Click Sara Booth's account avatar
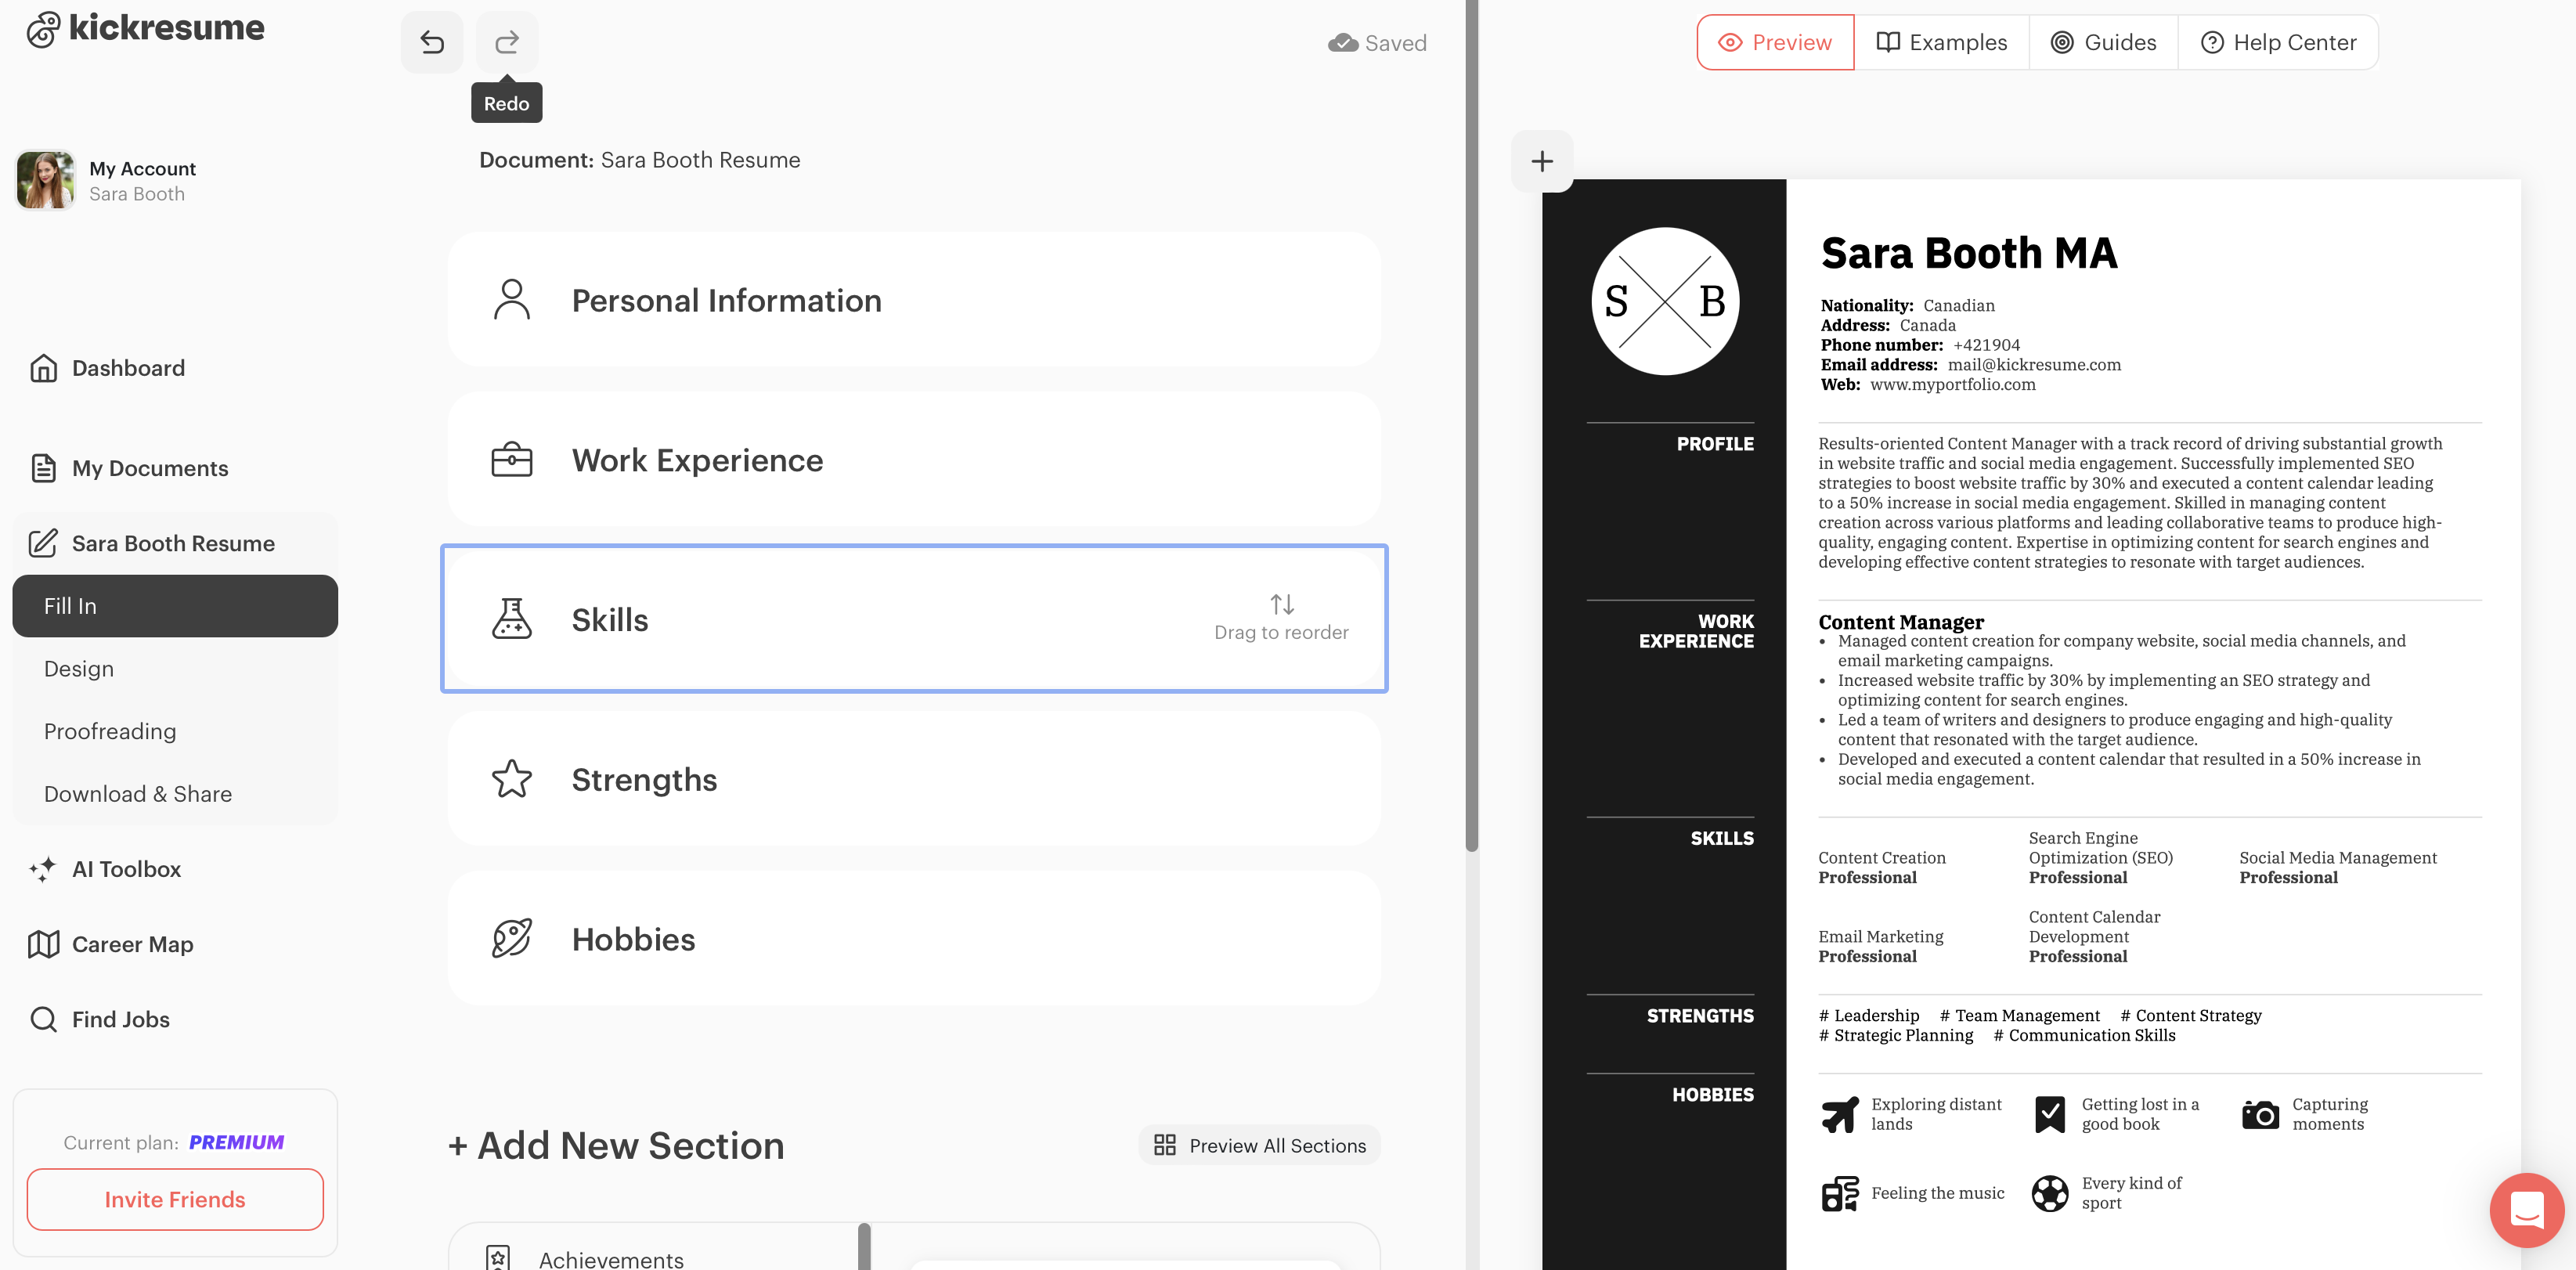 pyautogui.click(x=46, y=180)
